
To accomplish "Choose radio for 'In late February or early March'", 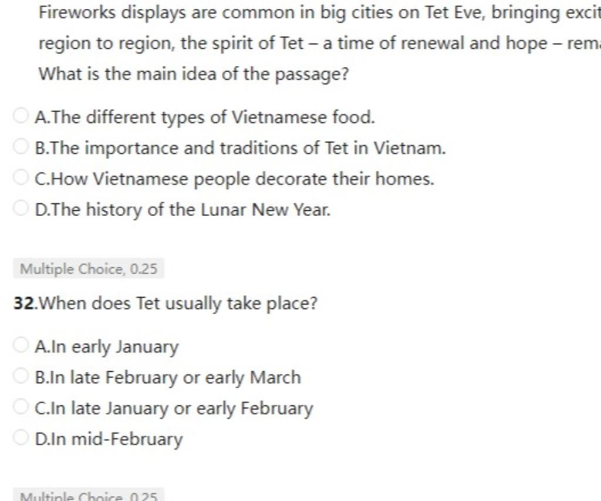I will tap(21, 376).
